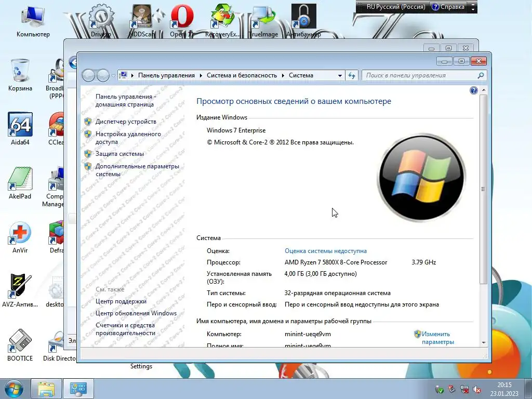
Task: Click the refresh button beside the address bar
Action: pyautogui.click(x=352, y=75)
